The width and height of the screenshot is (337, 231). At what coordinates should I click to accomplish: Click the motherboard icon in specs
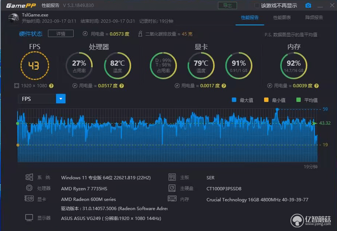[x=172, y=177]
